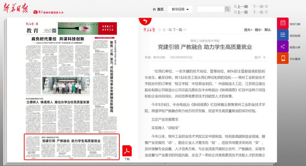
Task: Click the search magnifier icon
Action: point(227,9)
